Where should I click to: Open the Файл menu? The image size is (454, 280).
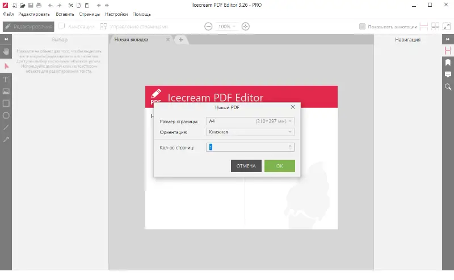point(9,14)
